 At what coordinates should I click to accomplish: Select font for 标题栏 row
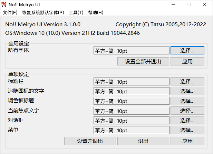point(187,81)
